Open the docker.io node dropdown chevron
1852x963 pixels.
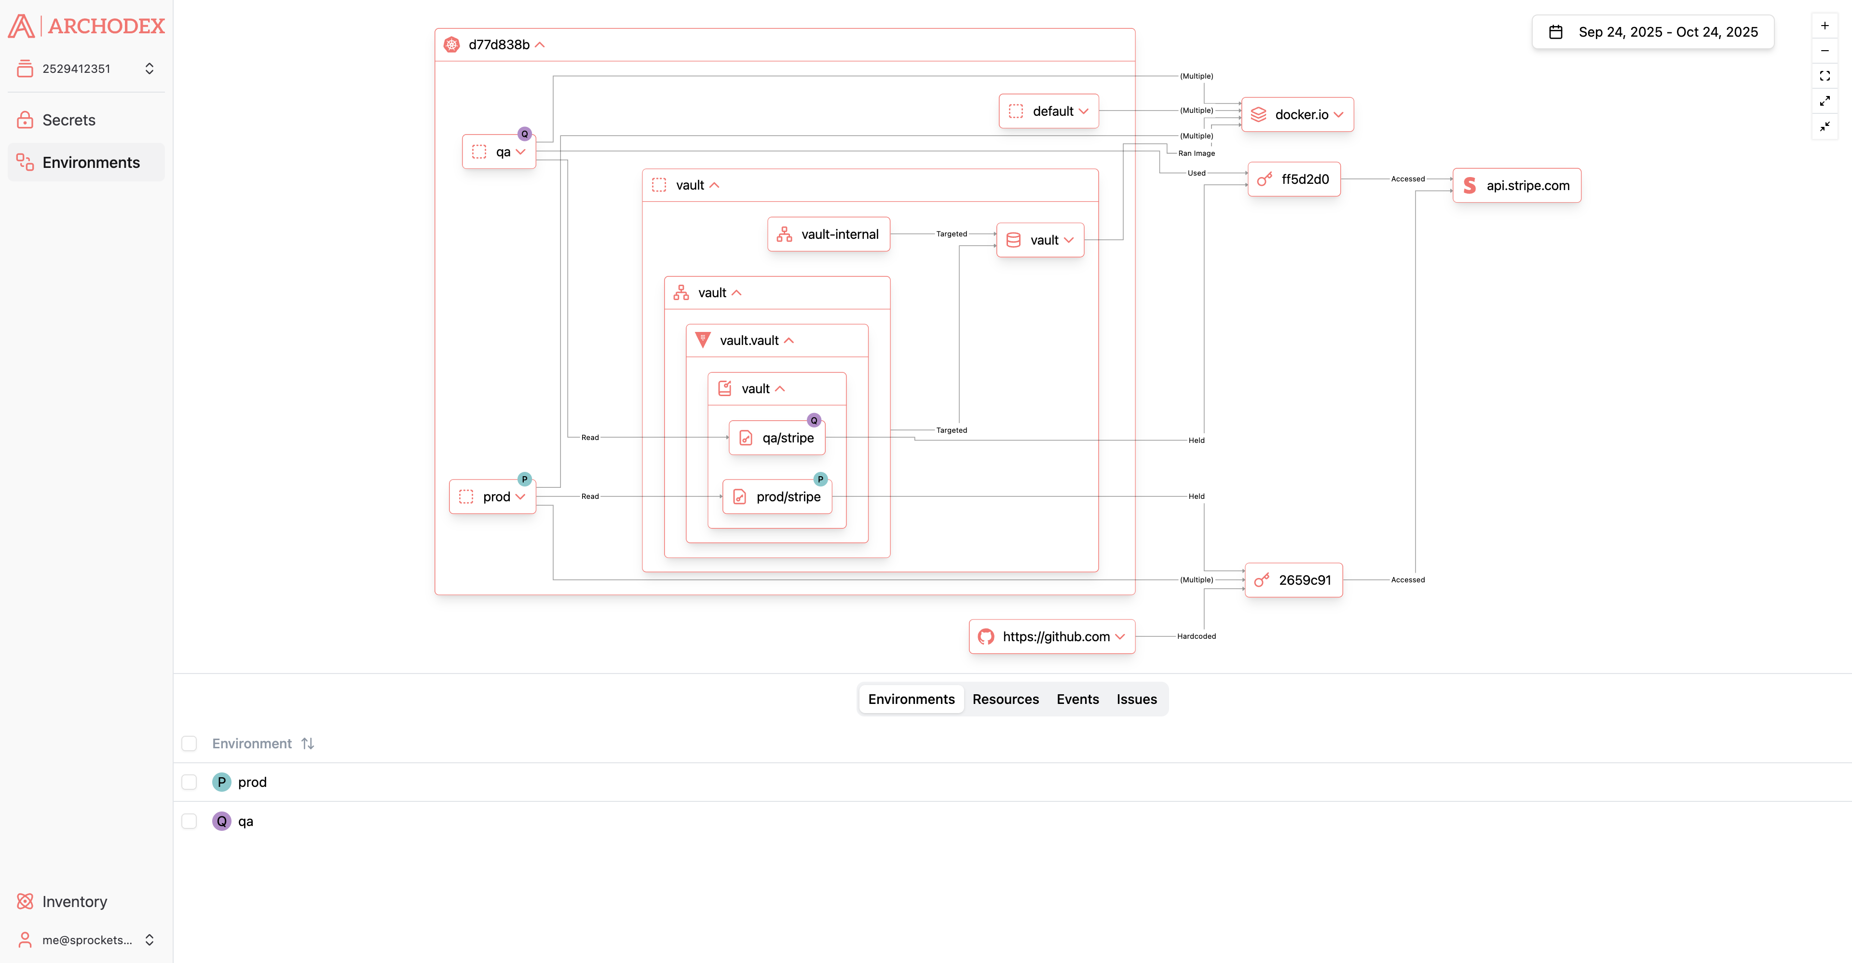(1339, 114)
